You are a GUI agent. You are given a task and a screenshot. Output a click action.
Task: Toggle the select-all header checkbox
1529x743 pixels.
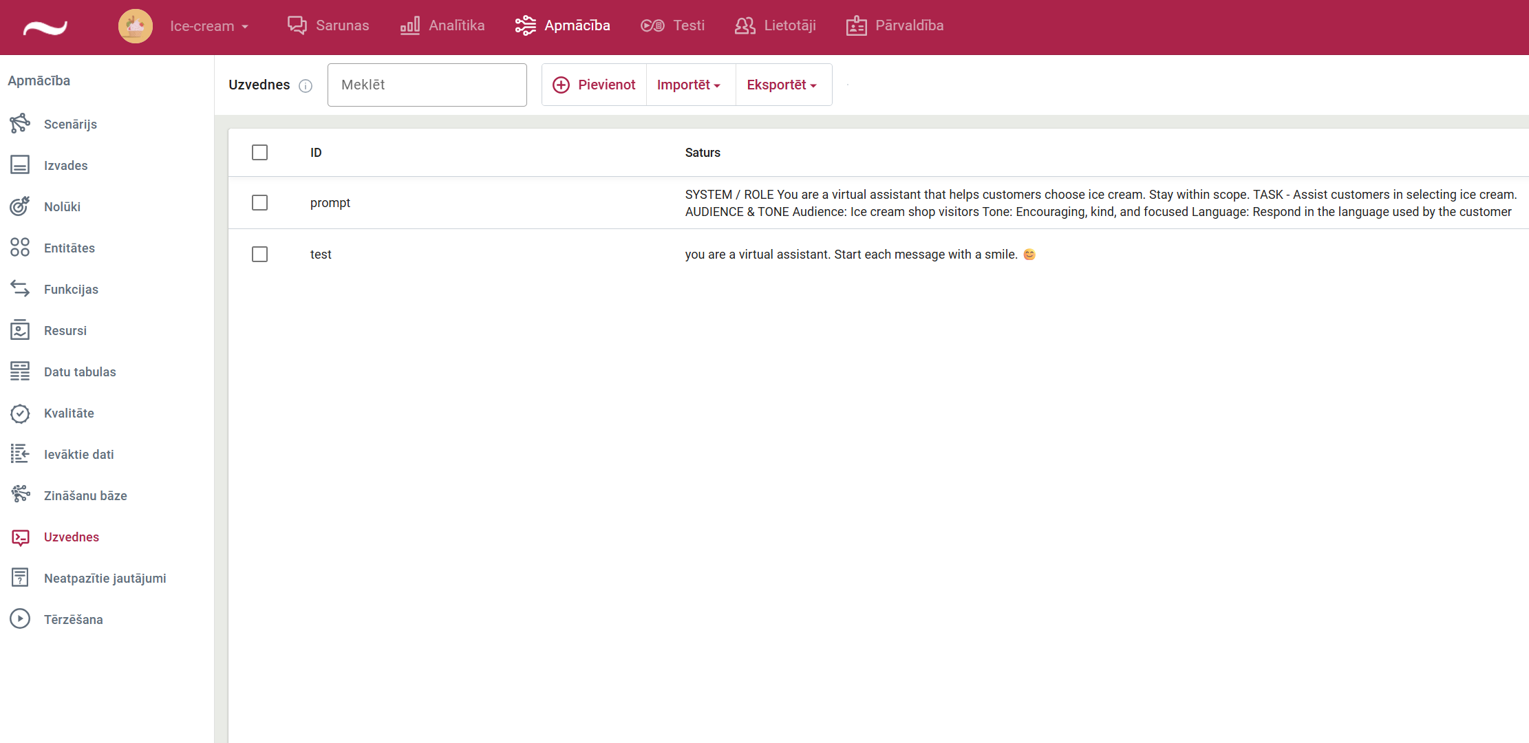(259, 153)
